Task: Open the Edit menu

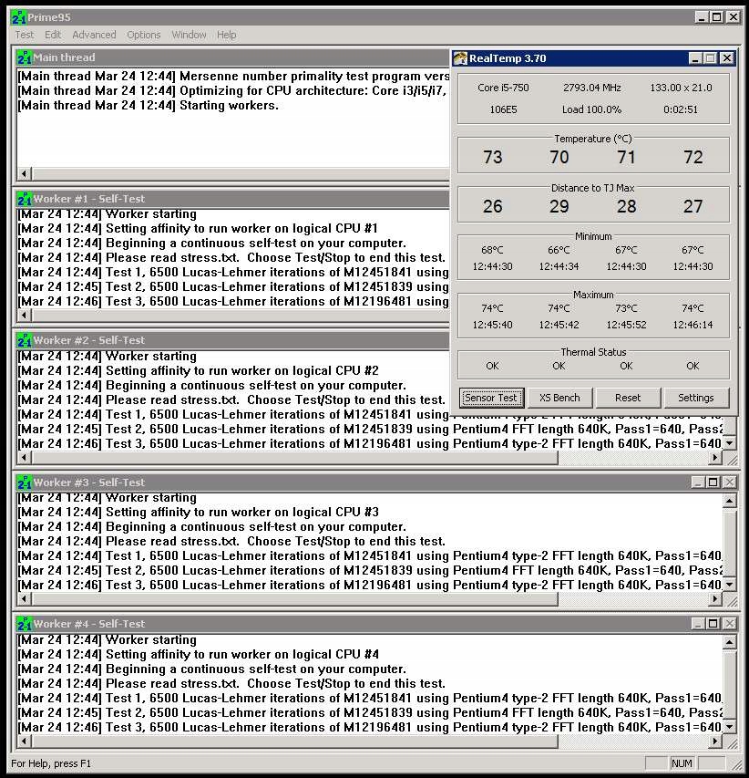Action: coord(53,35)
